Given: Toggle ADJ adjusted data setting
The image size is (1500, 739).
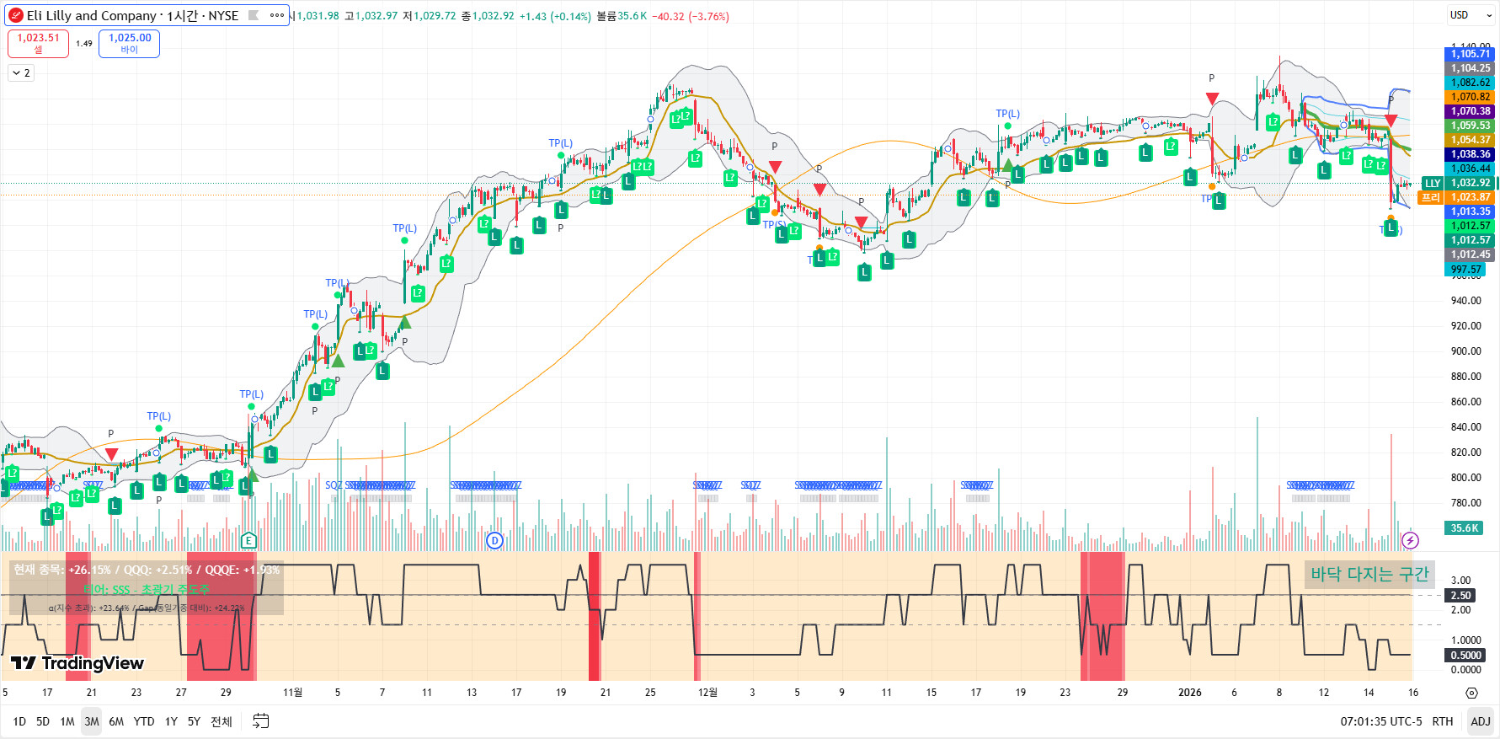Looking at the screenshot, I should 1480,721.
